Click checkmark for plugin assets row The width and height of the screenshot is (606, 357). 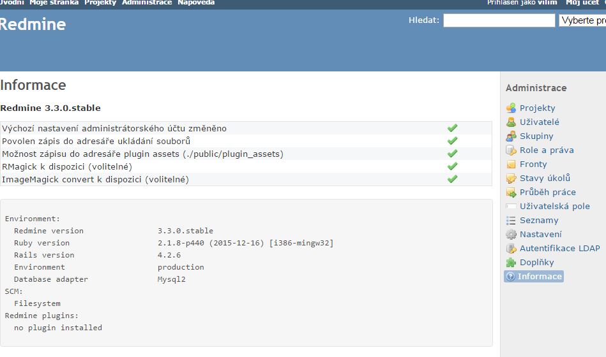(452, 153)
